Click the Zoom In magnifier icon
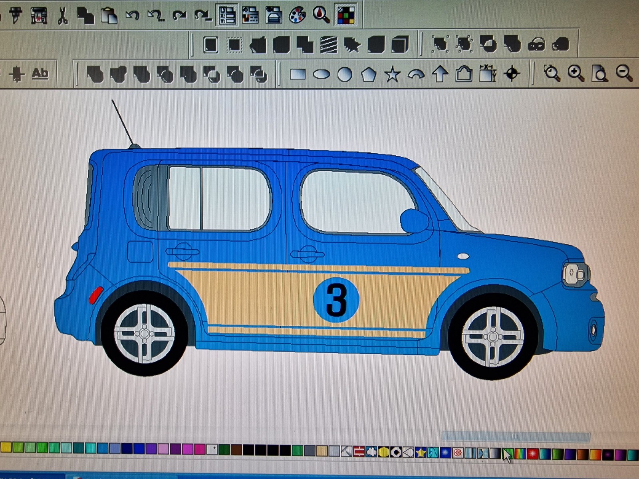 pyautogui.click(x=576, y=73)
